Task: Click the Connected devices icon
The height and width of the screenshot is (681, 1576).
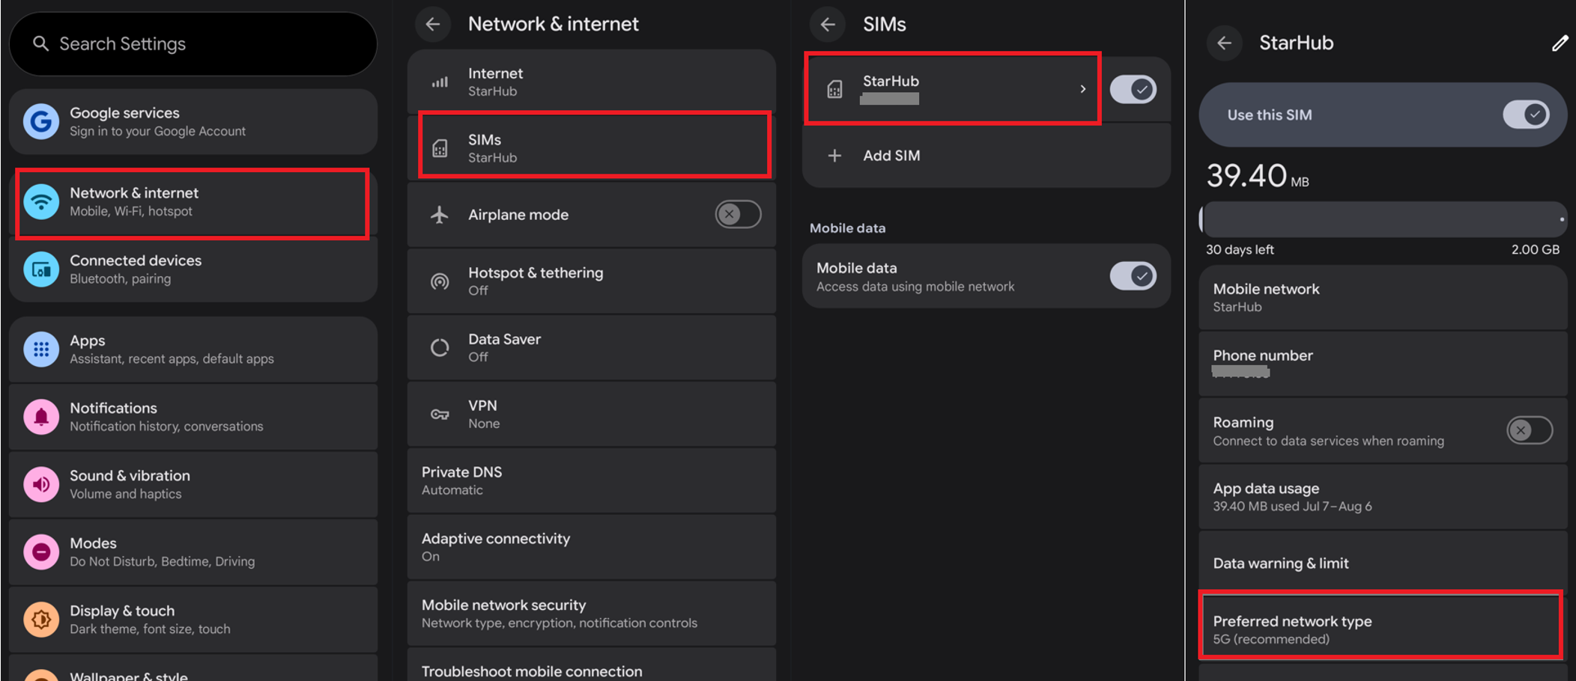Action: (x=41, y=269)
